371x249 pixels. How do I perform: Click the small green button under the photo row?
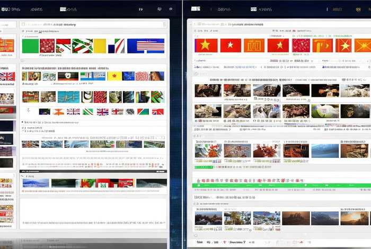tap(205, 167)
